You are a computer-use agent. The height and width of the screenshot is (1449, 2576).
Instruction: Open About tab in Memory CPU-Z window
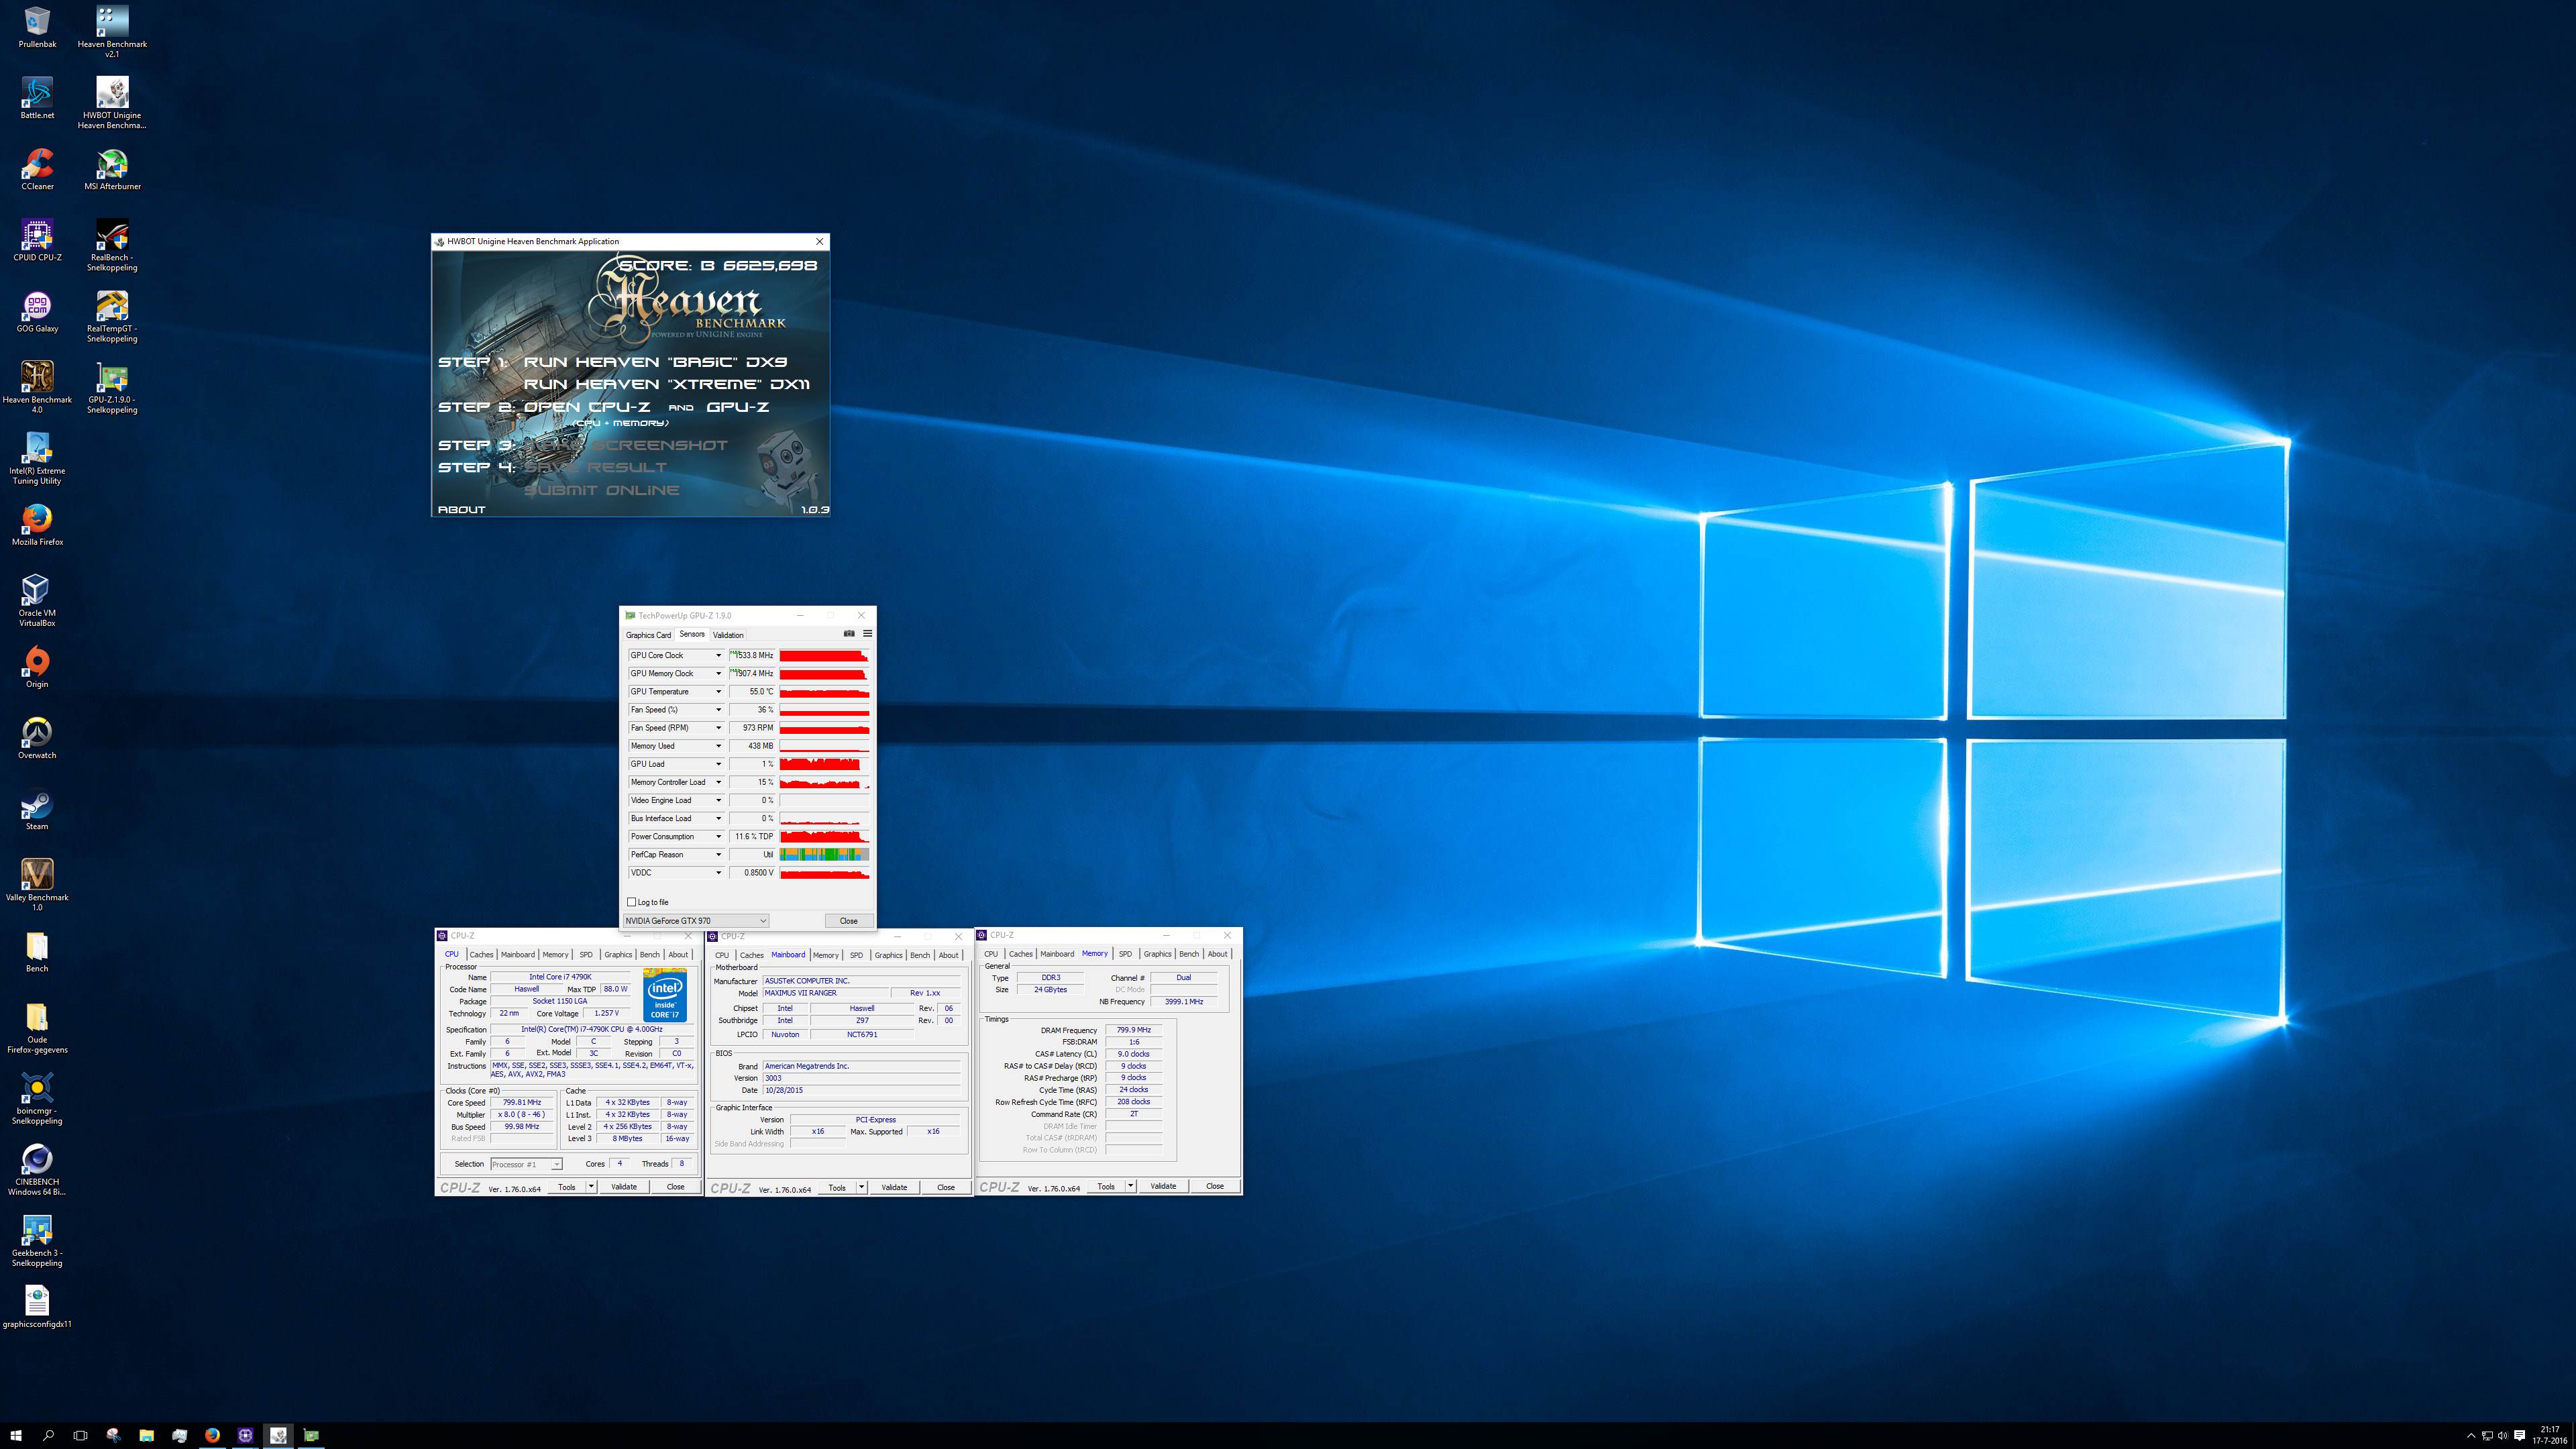coord(1217,954)
